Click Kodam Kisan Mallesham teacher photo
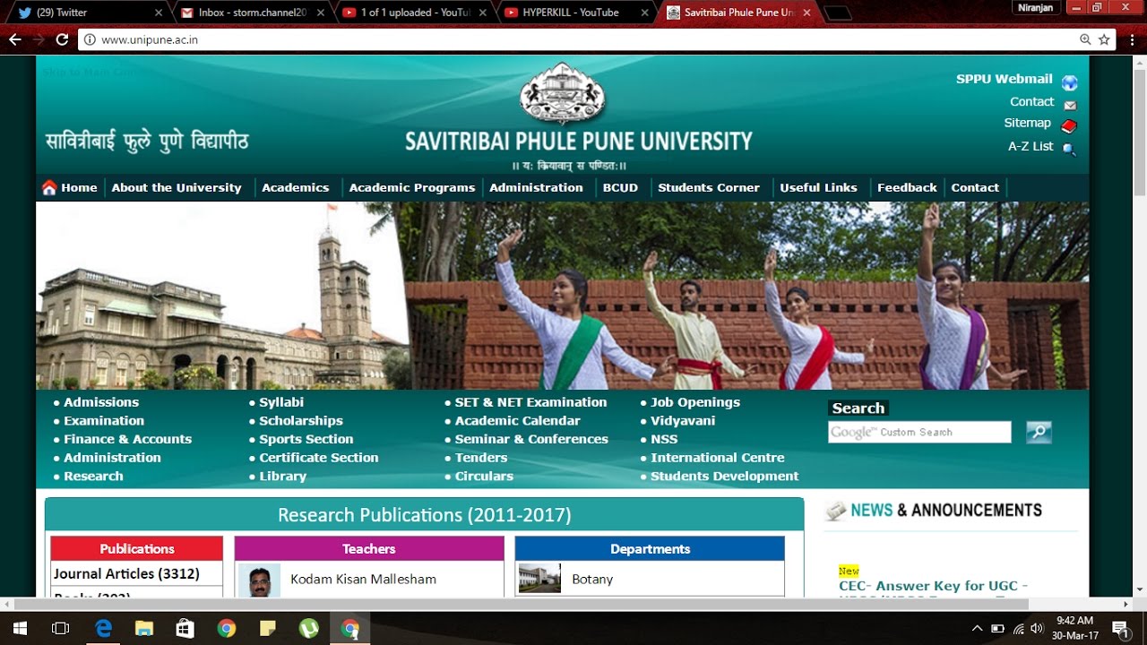 pyautogui.click(x=259, y=580)
